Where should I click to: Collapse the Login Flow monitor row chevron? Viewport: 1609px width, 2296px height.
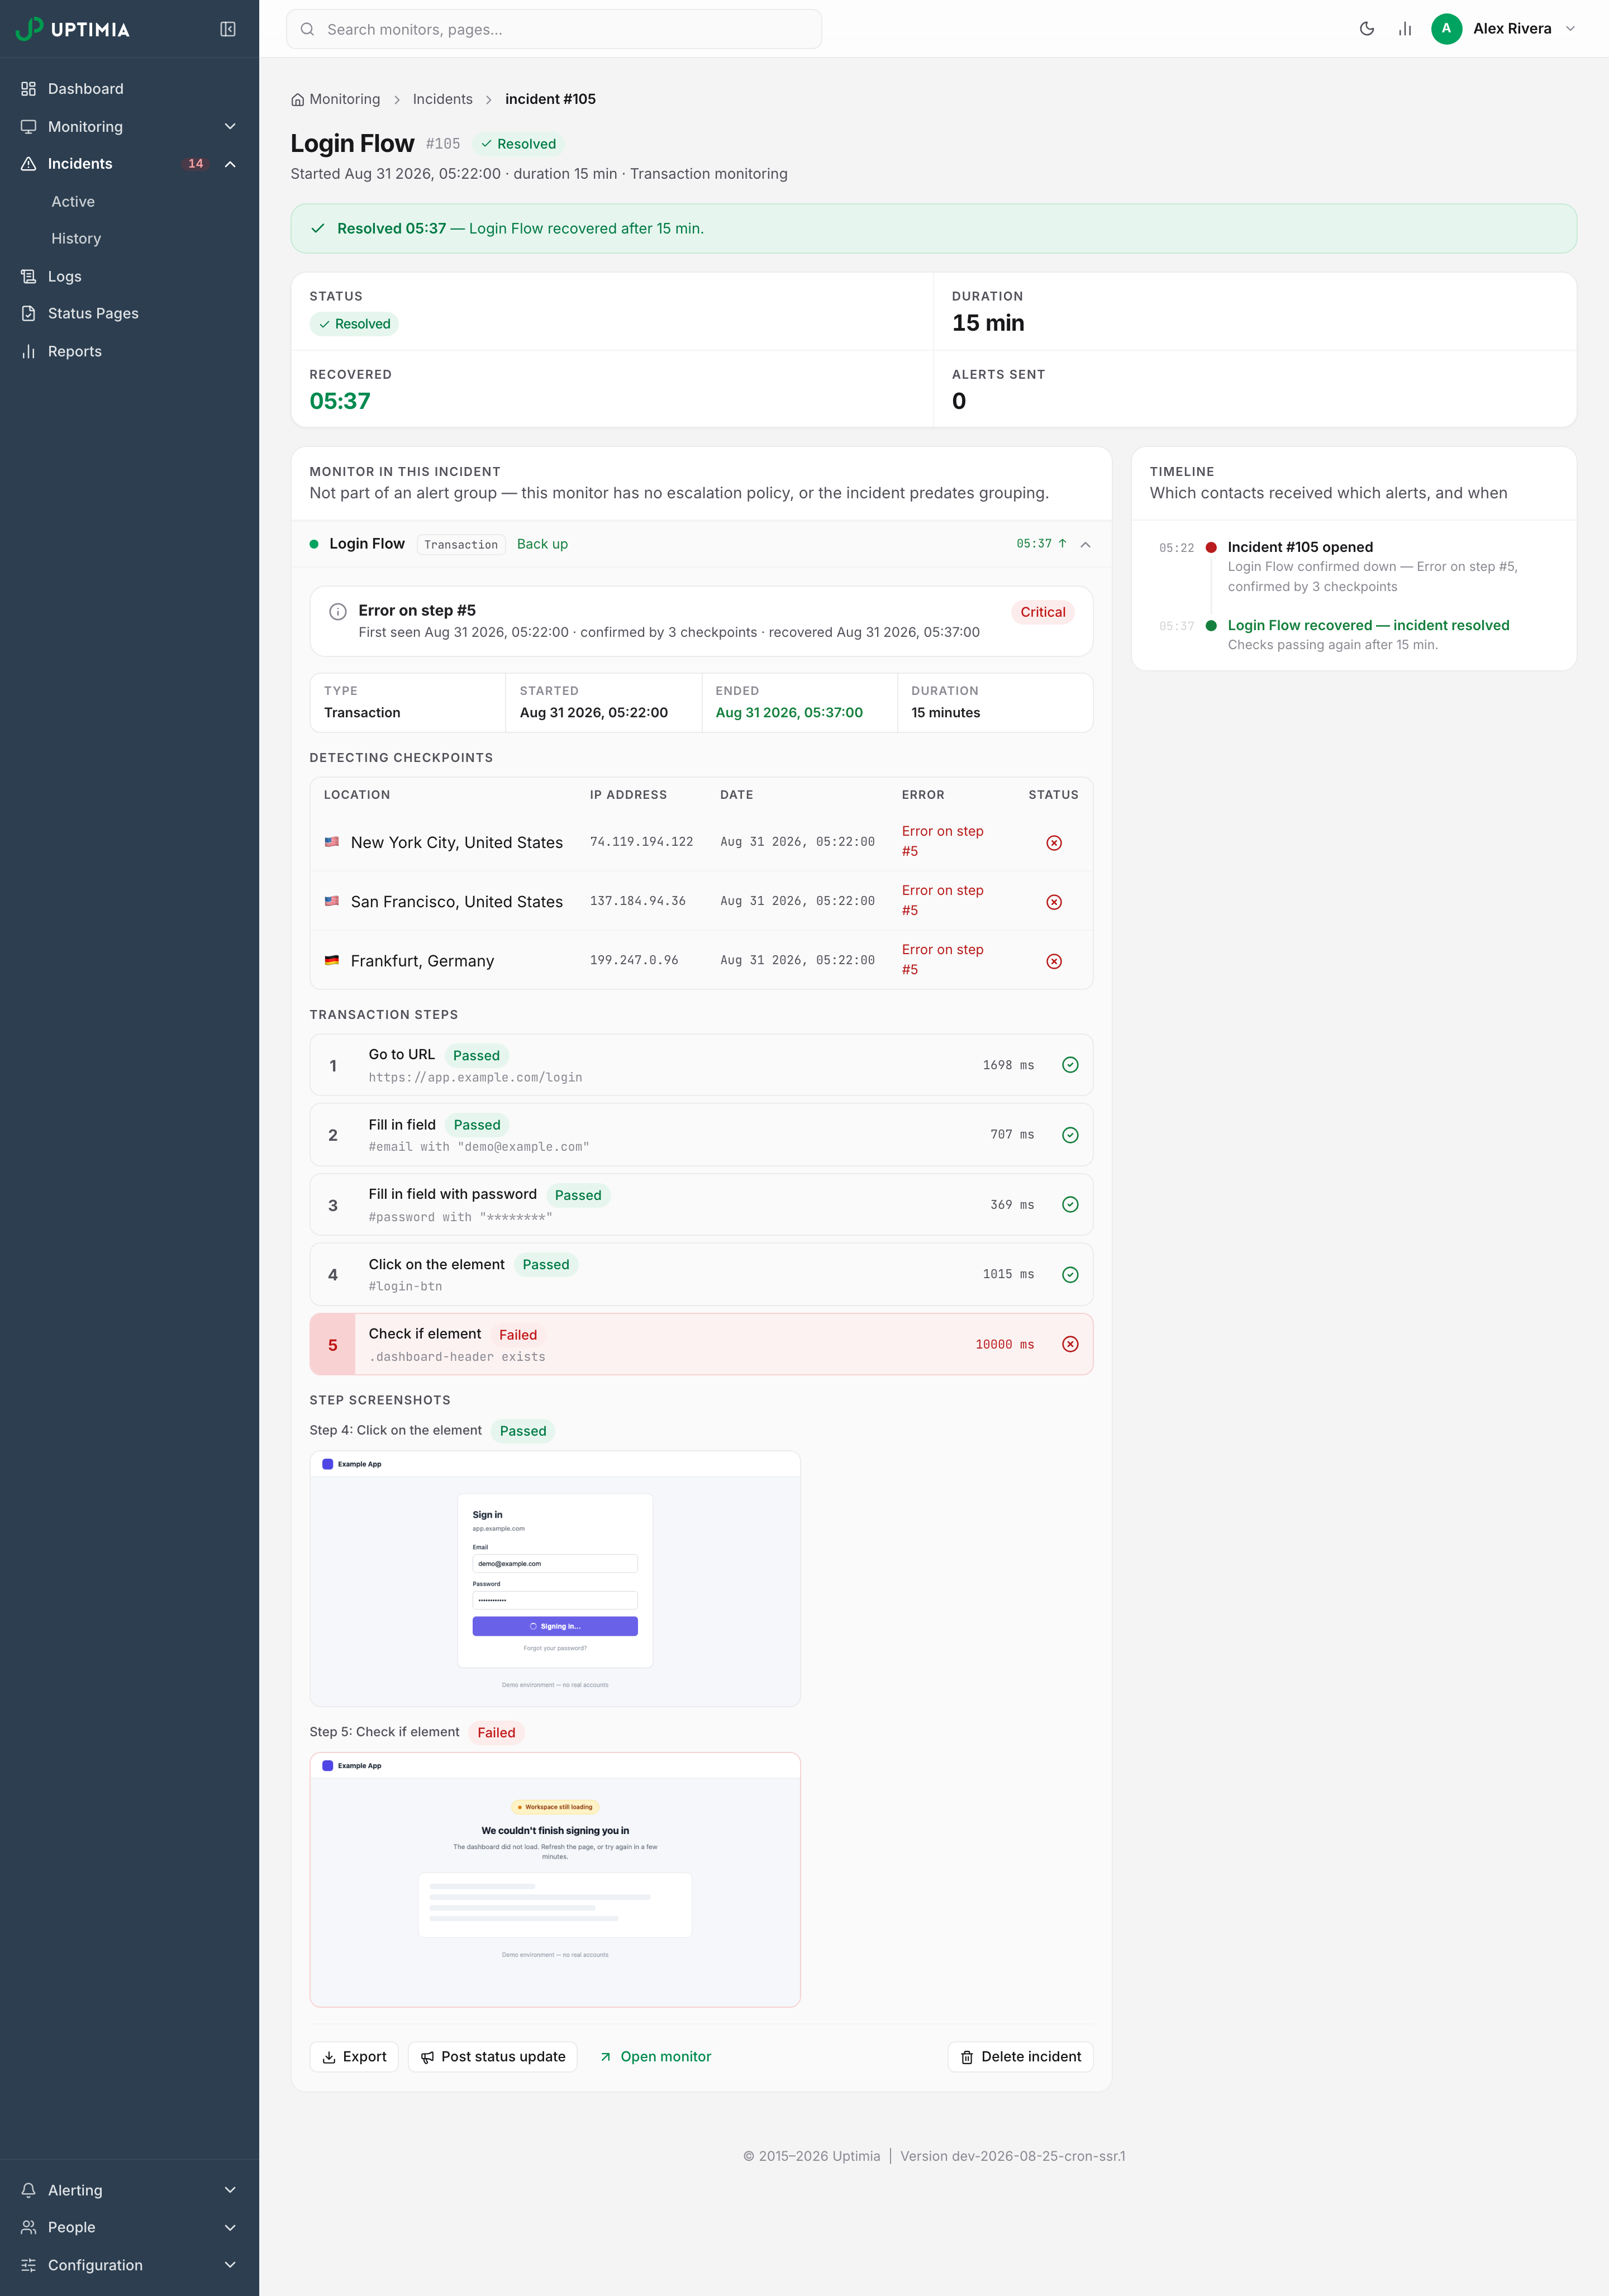point(1085,545)
